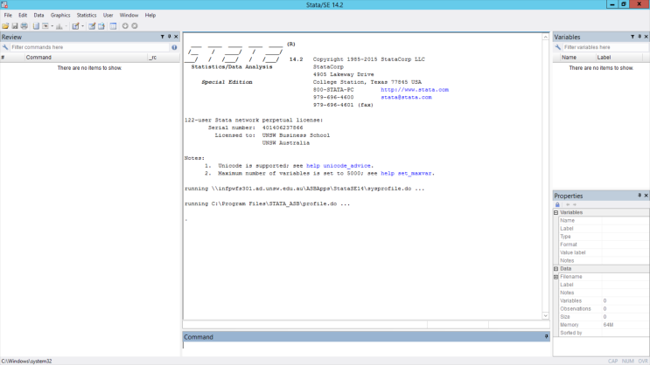Collapse the Variables section in Properties
This screenshot has height=365, width=650.
tap(556, 212)
